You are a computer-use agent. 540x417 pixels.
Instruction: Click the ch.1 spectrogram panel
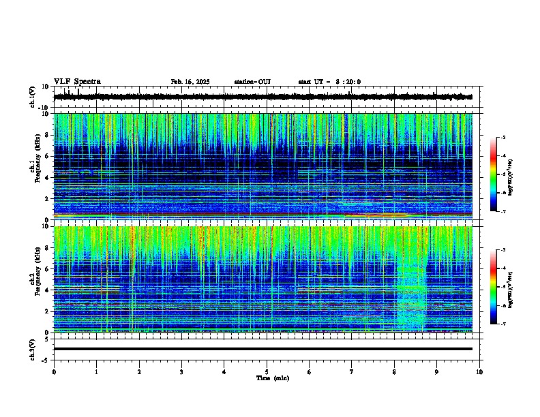pyautogui.click(x=262, y=166)
